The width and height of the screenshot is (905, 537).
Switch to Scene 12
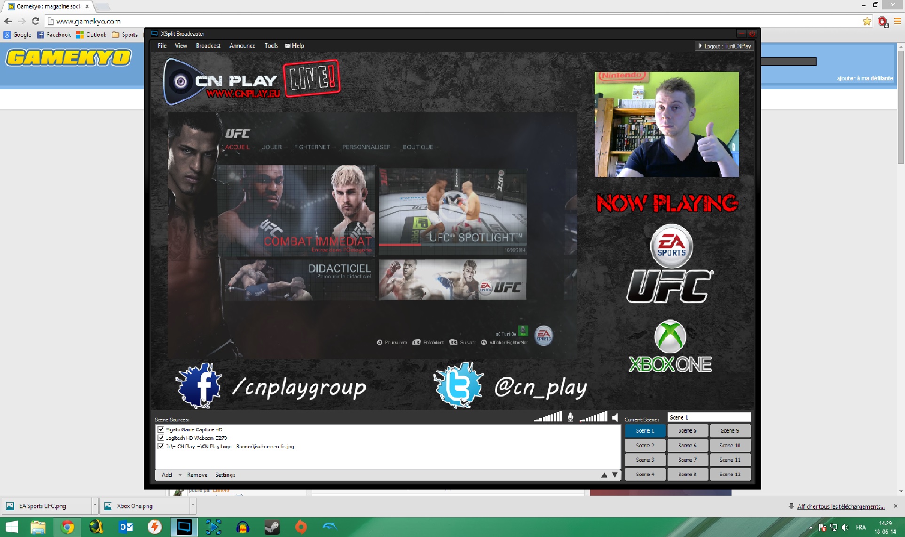click(x=730, y=475)
